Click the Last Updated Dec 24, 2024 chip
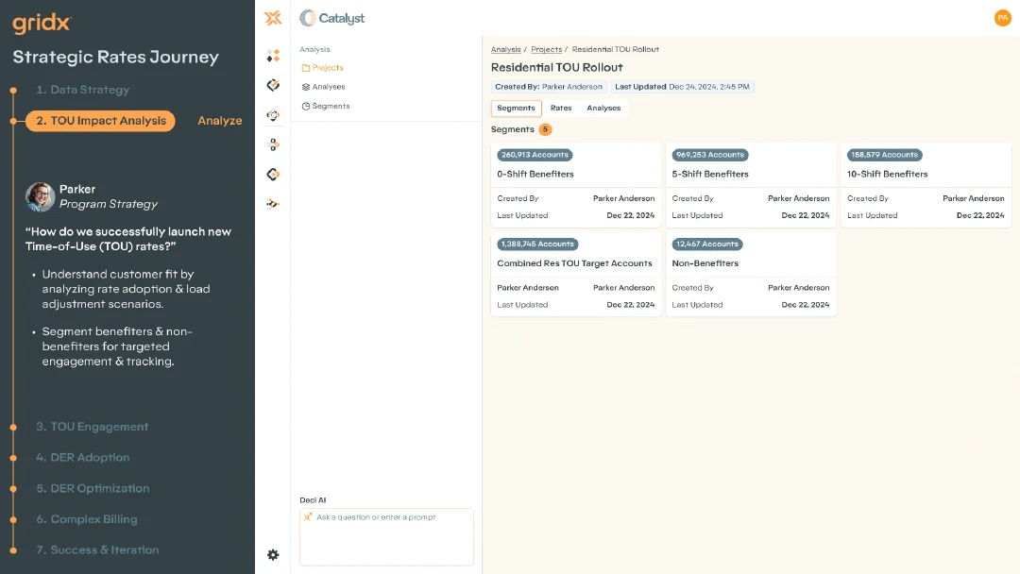Viewport: 1020px width, 574px height. pyautogui.click(x=683, y=87)
